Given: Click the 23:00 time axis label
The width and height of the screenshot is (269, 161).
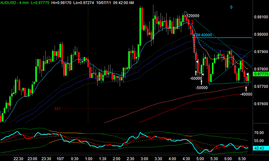Looking at the screenshot, I should (32, 158).
